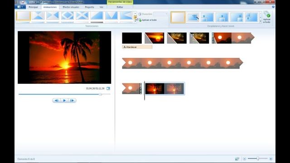Image resolution: width=290 pixels, height=163 pixels.
Task: Go to previous frame in preview
Action: pos(57,101)
